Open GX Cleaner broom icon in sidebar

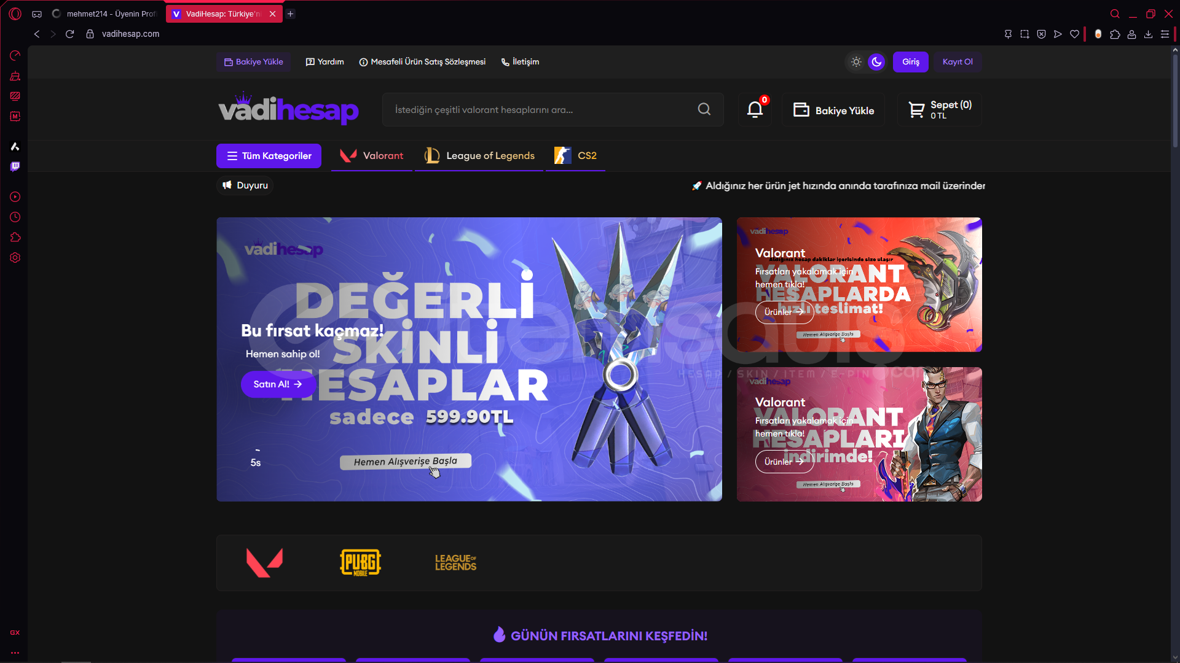click(15, 76)
